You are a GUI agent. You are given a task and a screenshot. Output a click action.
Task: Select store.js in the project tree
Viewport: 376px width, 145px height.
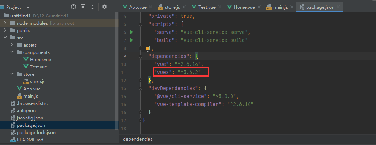click(37, 82)
